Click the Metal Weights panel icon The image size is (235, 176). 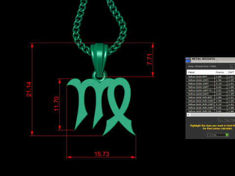(x=188, y=60)
